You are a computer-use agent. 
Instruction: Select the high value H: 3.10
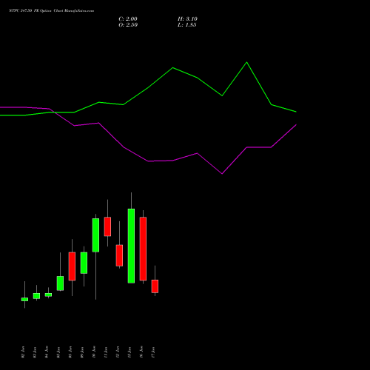tap(187, 19)
